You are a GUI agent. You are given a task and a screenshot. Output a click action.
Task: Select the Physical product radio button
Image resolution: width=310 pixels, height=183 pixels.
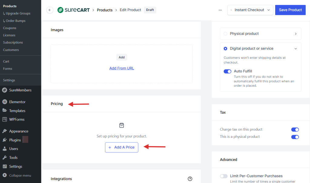point(225,34)
